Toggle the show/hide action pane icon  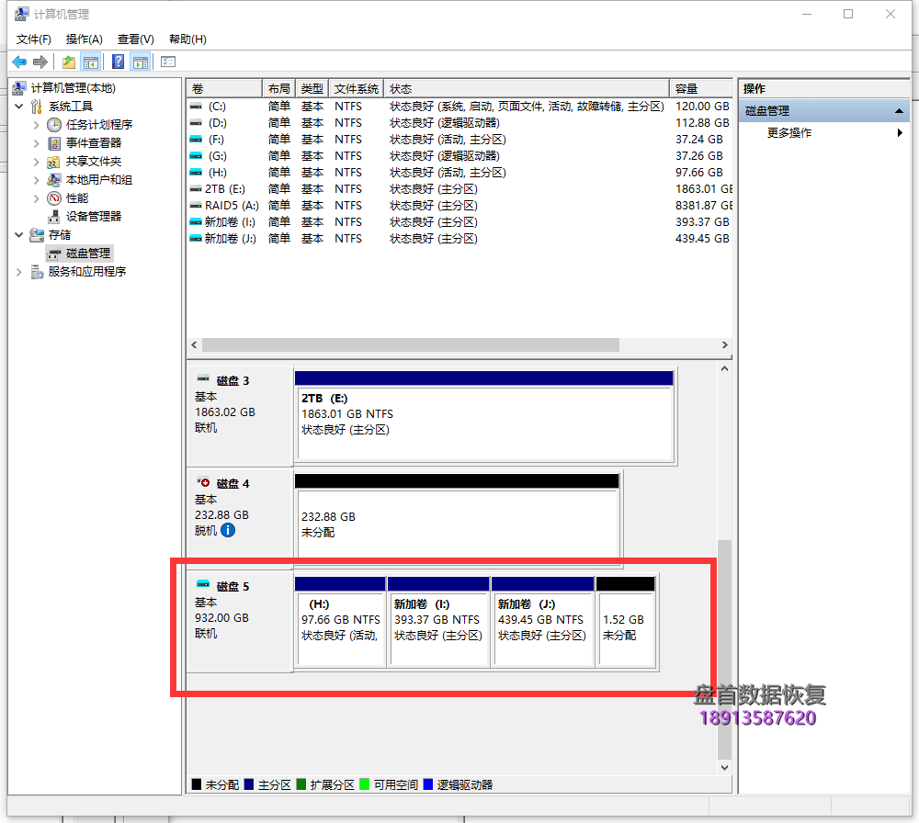[x=141, y=62]
